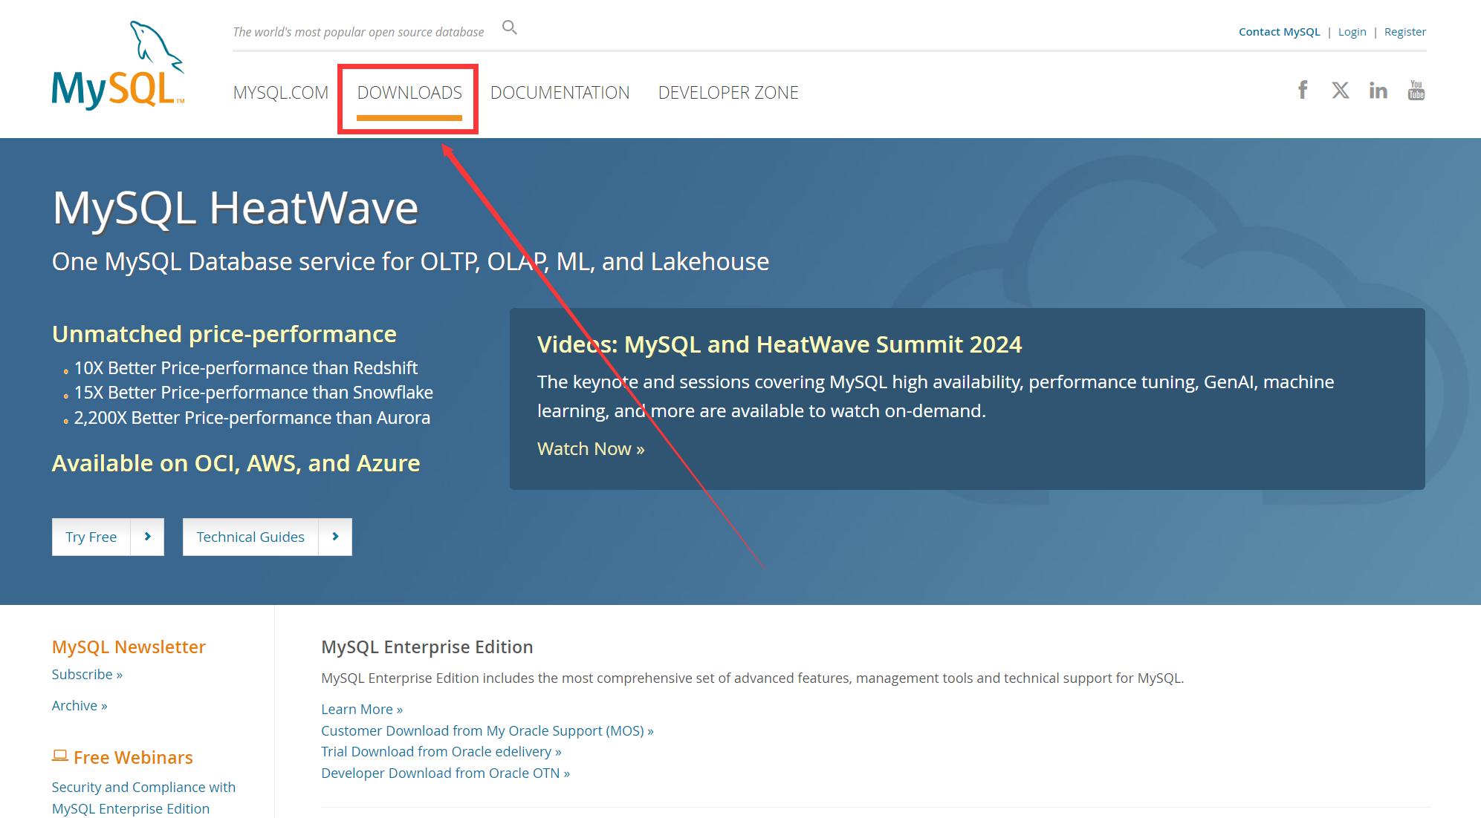Click '2,200X Better Price-performance than Aurora' text
This screenshot has height=818, width=1481.
[x=252, y=417]
